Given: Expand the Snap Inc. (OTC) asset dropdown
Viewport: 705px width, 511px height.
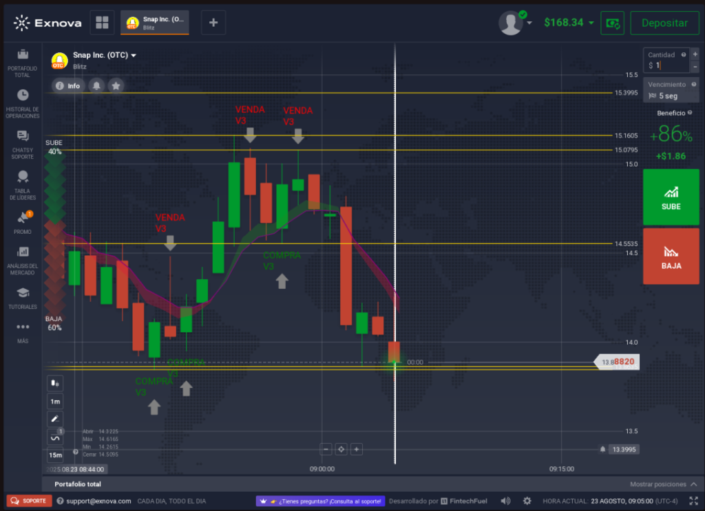Looking at the screenshot, I should (x=134, y=56).
